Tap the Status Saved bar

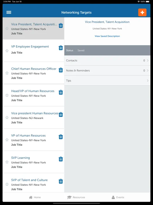point(107,50)
